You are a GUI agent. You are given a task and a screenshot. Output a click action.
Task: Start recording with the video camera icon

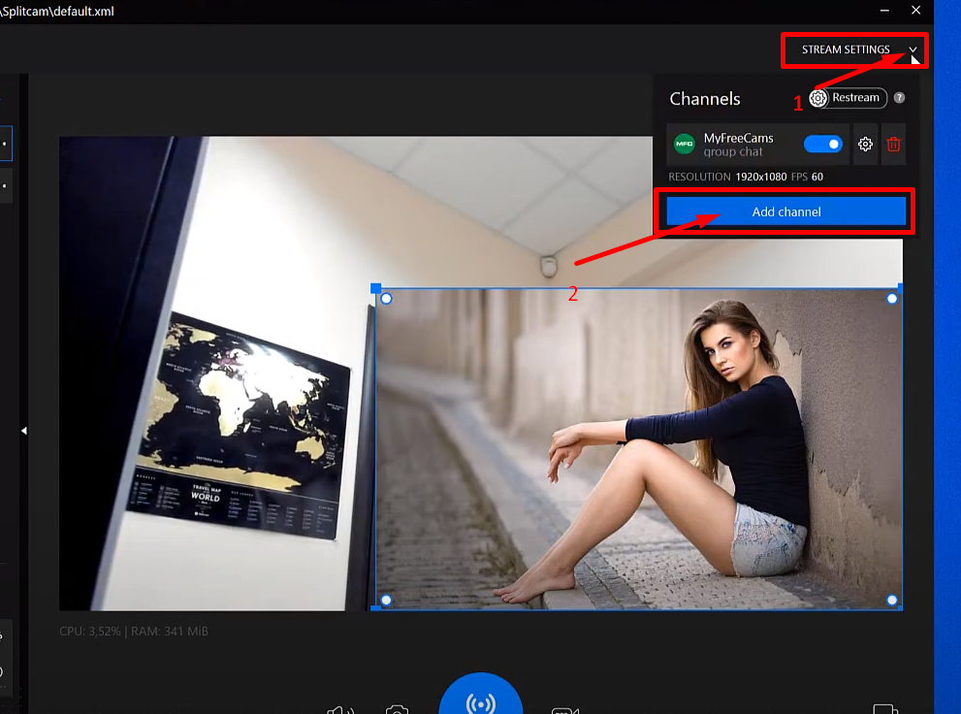564,710
